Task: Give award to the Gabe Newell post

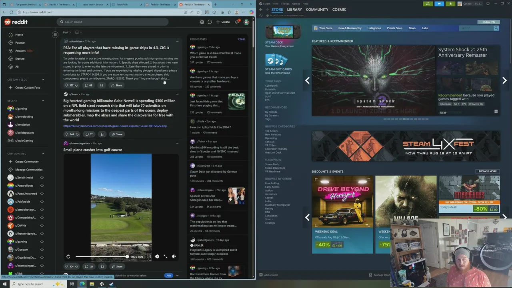Action: click(102, 134)
